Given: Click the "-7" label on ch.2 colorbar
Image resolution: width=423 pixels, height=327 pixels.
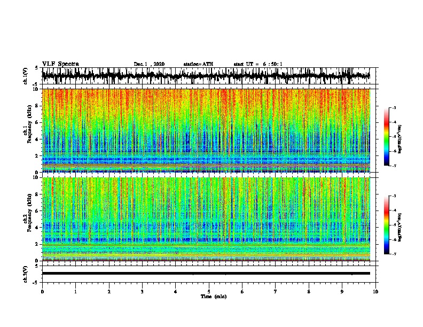Looking at the screenshot, I should [x=394, y=254].
